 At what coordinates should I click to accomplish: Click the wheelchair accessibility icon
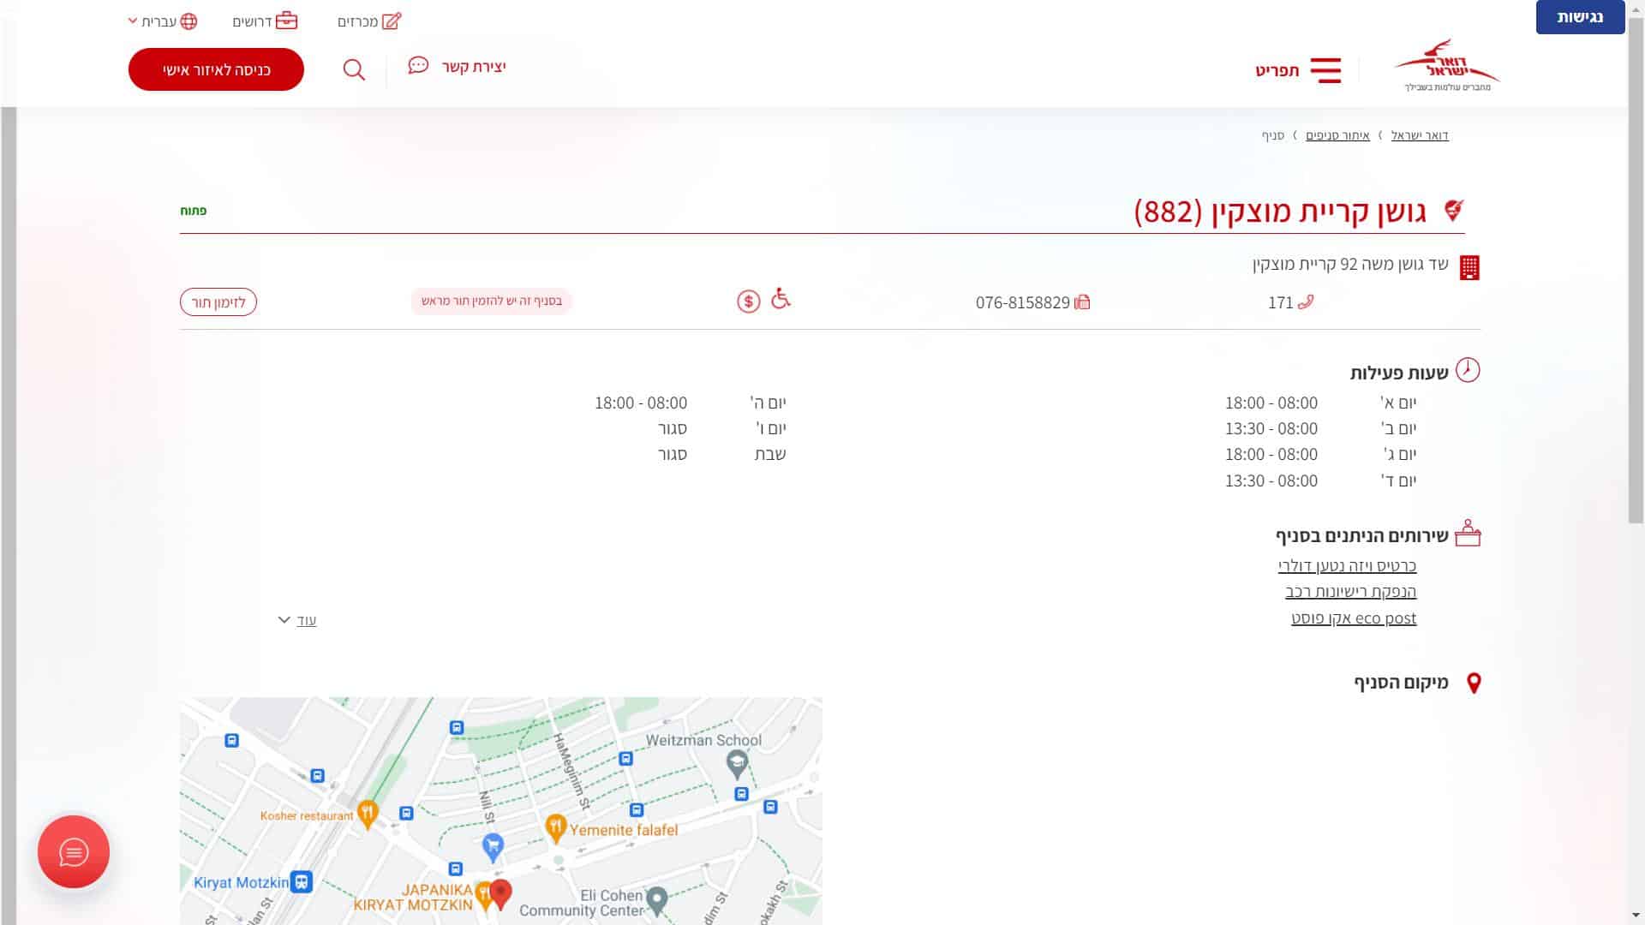tap(781, 298)
